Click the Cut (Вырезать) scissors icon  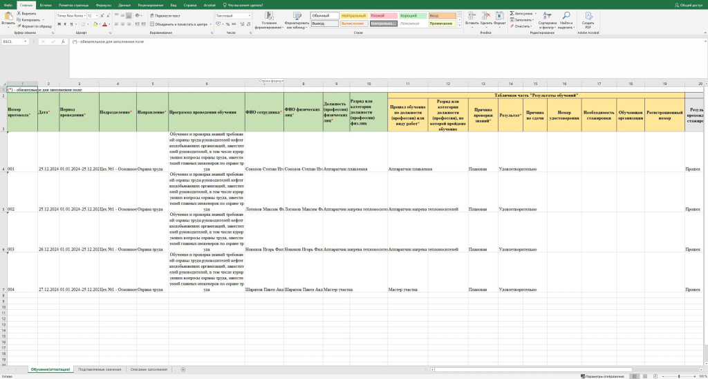point(19,14)
